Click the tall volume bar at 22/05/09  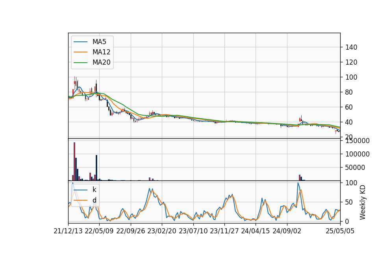coord(96,168)
